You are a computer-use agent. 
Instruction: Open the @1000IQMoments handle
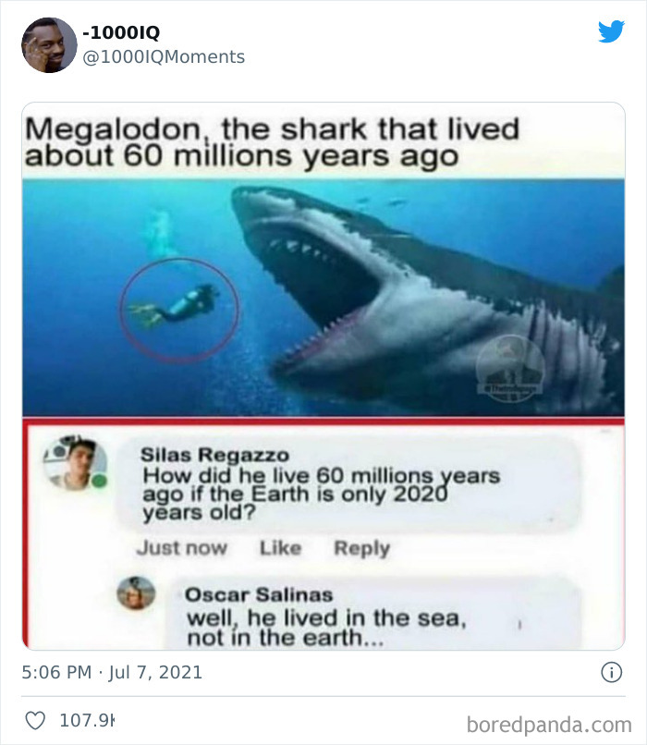click(161, 56)
